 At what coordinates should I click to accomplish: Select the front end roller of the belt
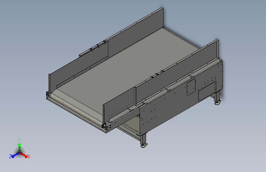(76, 110)
